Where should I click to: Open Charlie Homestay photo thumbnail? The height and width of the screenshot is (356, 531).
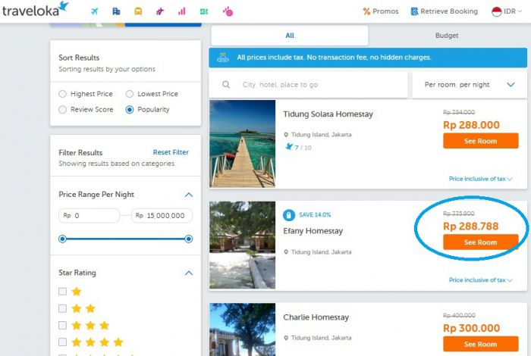(x=243, y=329)
